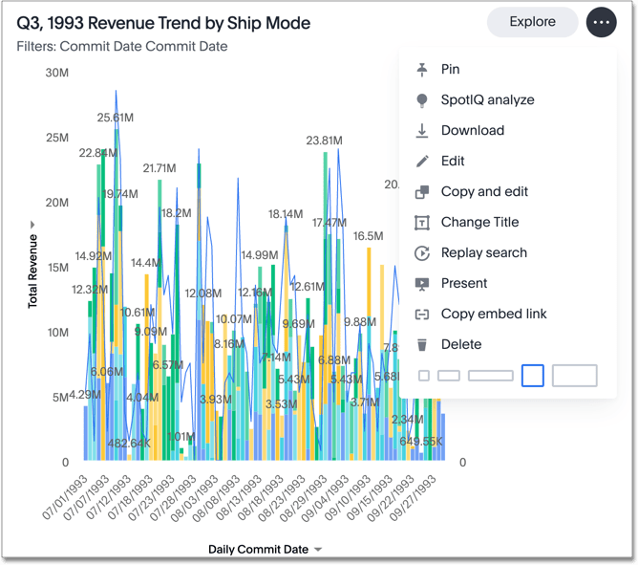This screenshot has height=565, width=638.
Task: Click the Change Title text-box icon
Action: pos(422,223)
